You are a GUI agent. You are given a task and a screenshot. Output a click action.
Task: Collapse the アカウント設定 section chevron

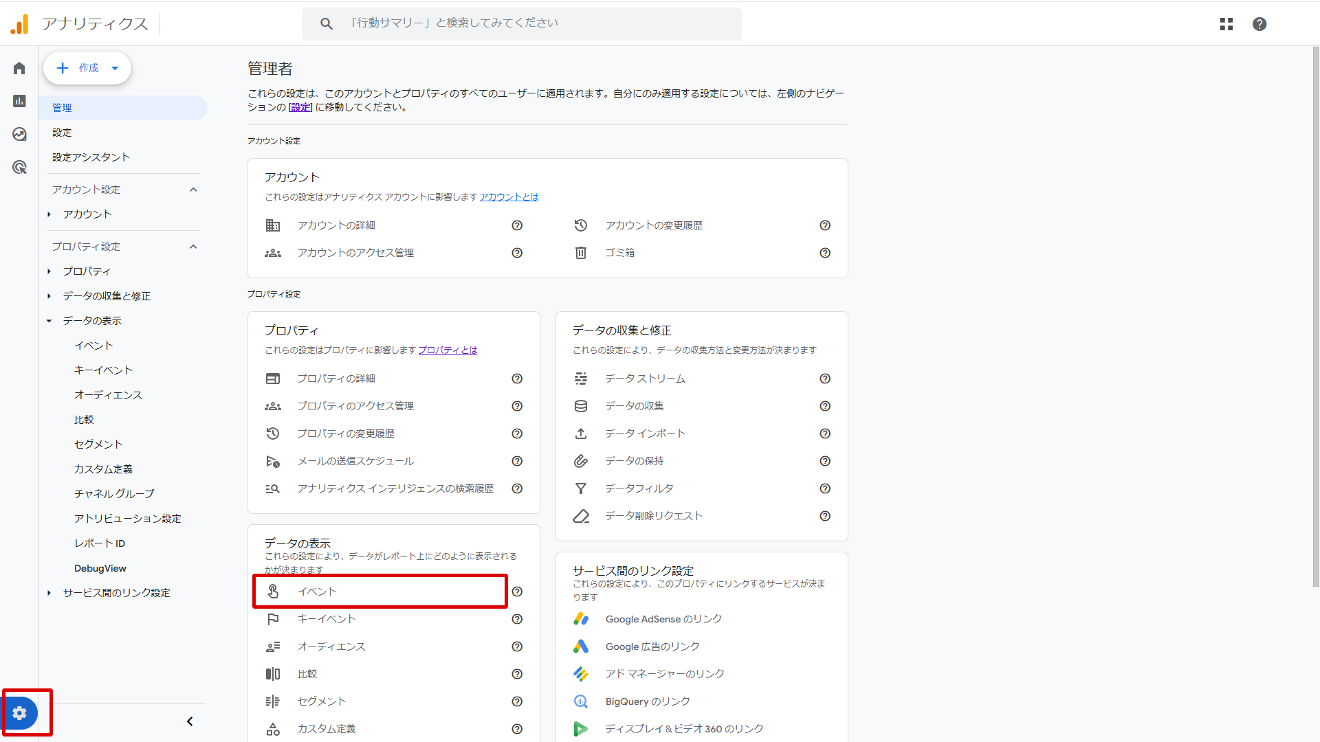click(193, 190)
